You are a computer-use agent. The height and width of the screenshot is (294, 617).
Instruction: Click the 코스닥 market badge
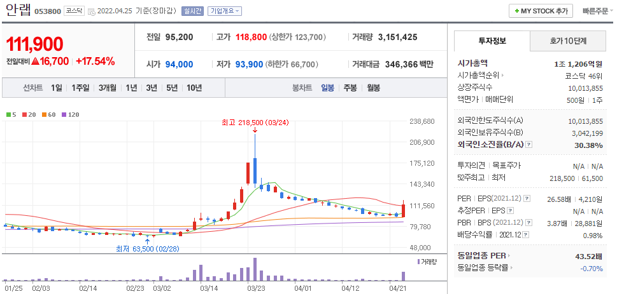(x=74, y=11)
